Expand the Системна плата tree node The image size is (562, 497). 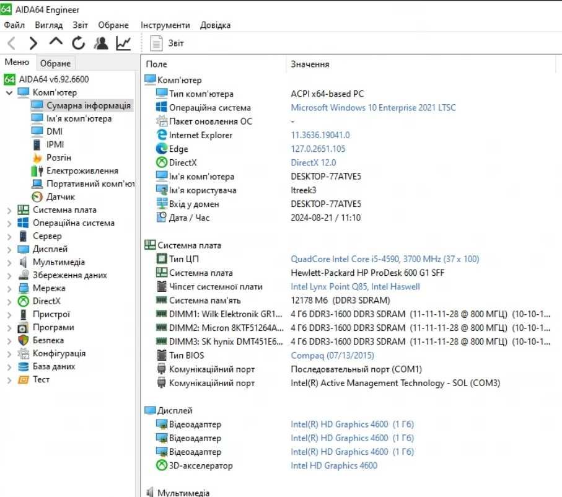coord(9,211)
